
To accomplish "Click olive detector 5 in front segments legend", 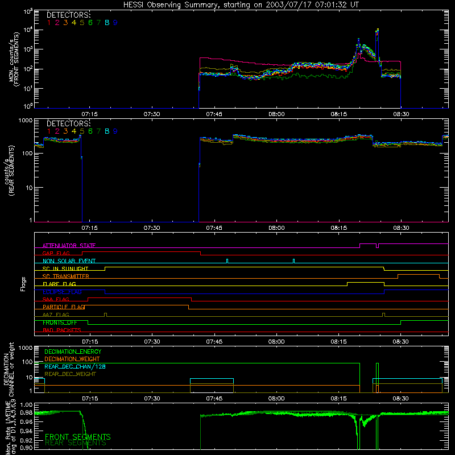I will pos(82,23).
